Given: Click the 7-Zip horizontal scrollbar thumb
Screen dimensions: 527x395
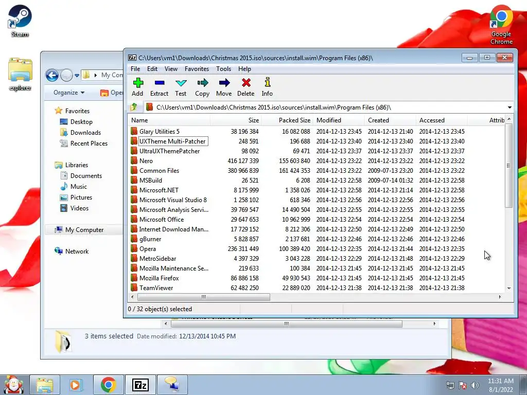Looking at the screenshot, I should [x=204, y=297].
